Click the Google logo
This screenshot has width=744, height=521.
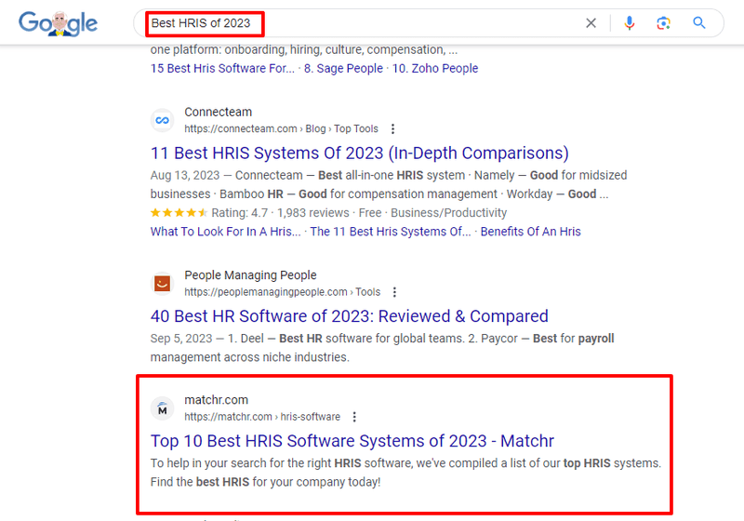pos(58,23)
